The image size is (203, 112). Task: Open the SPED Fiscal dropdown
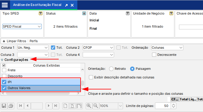pyautogui.click(x=22, y=26)
